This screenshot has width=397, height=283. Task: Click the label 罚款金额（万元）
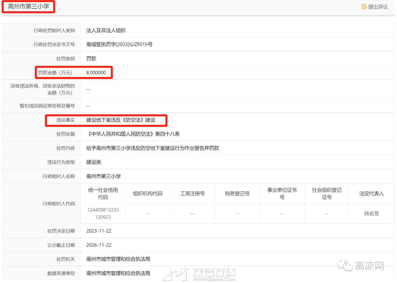coord(55,73)
